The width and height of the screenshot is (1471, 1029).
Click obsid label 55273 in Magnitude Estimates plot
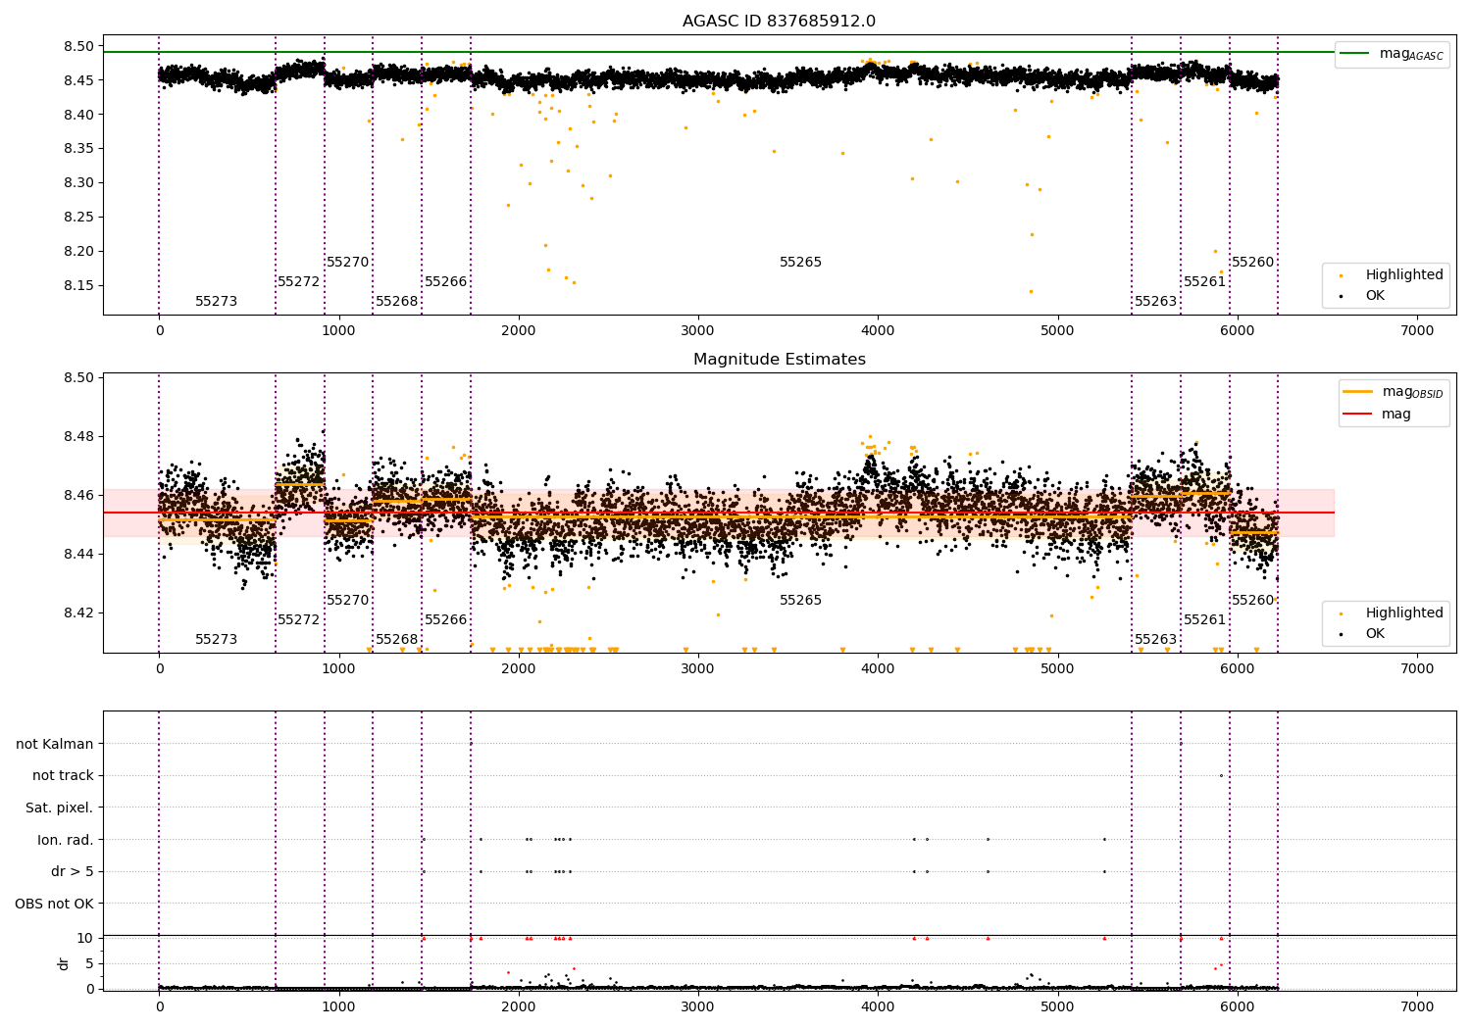click(216, 640)
